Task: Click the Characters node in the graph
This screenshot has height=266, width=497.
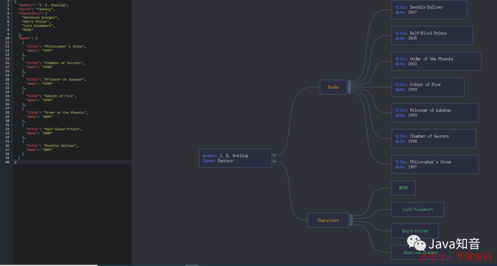Action: pyautogui.click(x=328, y=220)
